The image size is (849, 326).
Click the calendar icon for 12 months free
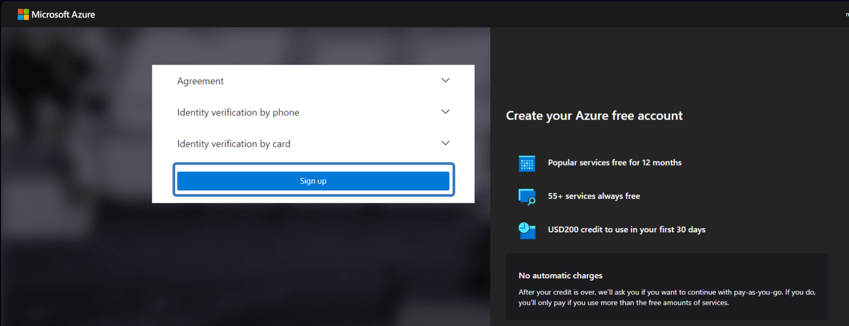pos(527,164)
